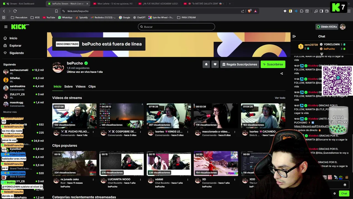Open the user avatar menu

click(343, 27)
